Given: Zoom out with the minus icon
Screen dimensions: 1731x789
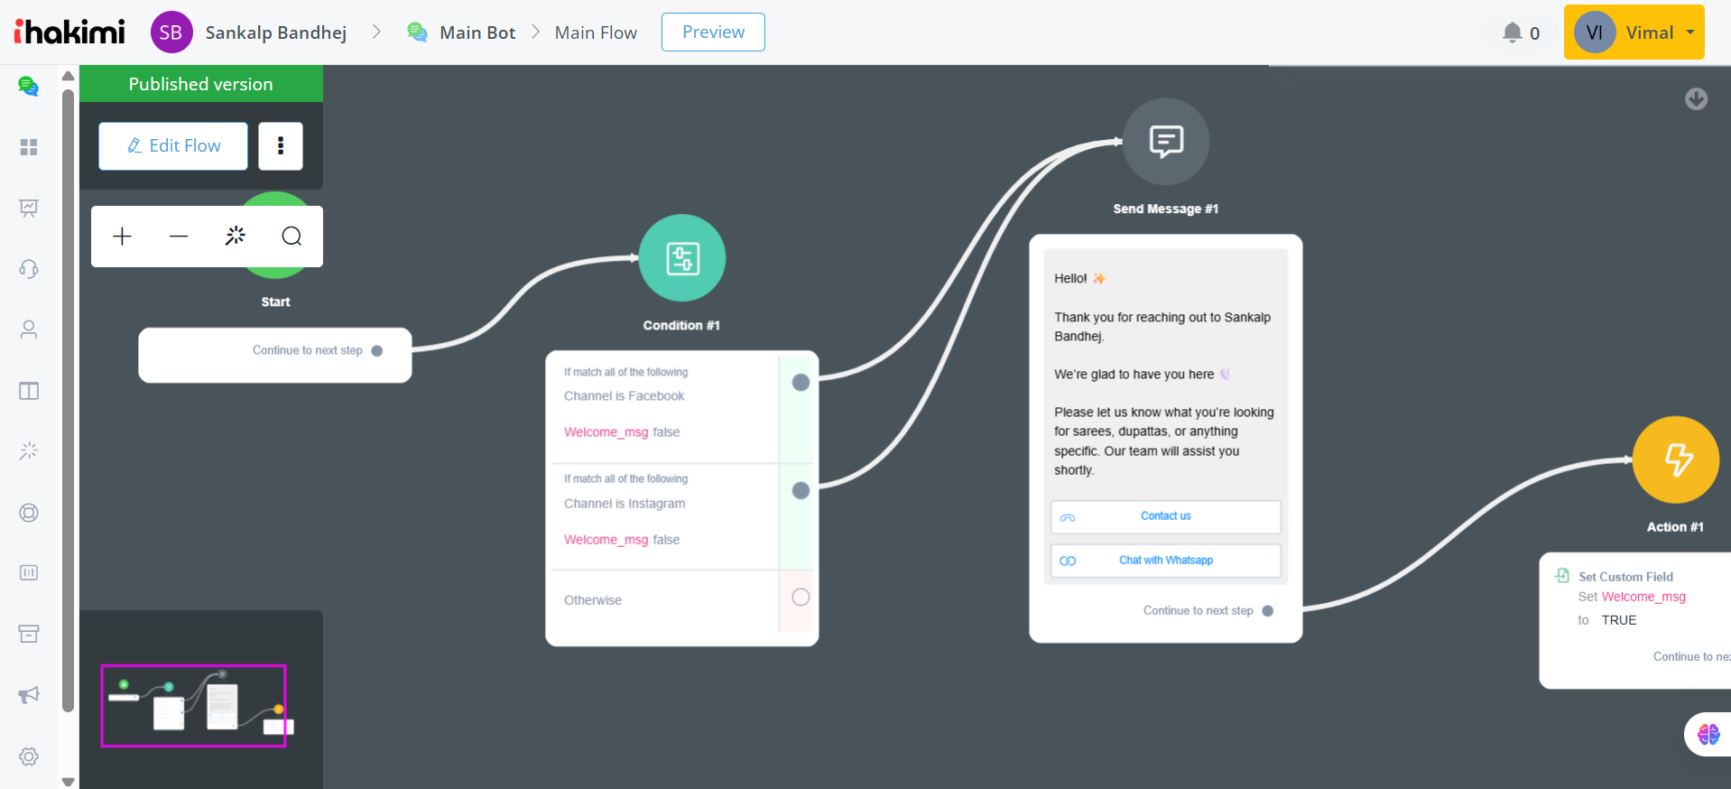Looking at the screenshot, I should coord(179,237).
